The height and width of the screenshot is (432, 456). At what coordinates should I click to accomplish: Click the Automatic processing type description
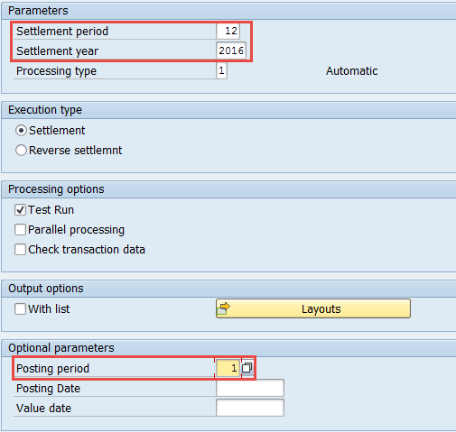point(351,71)
